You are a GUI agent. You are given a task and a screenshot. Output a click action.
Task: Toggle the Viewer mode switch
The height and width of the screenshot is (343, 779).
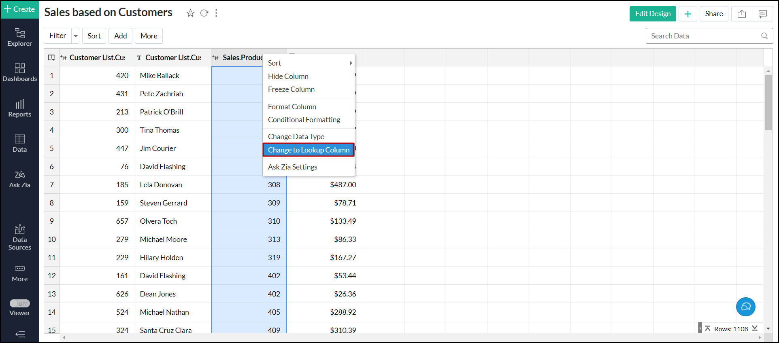click(x=19, y=303)
